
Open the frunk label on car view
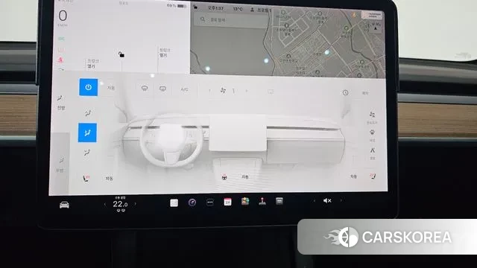tap(92, 63)
